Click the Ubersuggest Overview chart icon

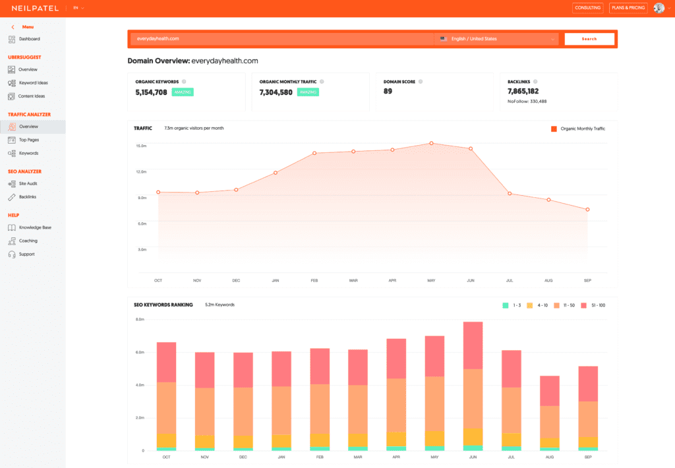12,70
